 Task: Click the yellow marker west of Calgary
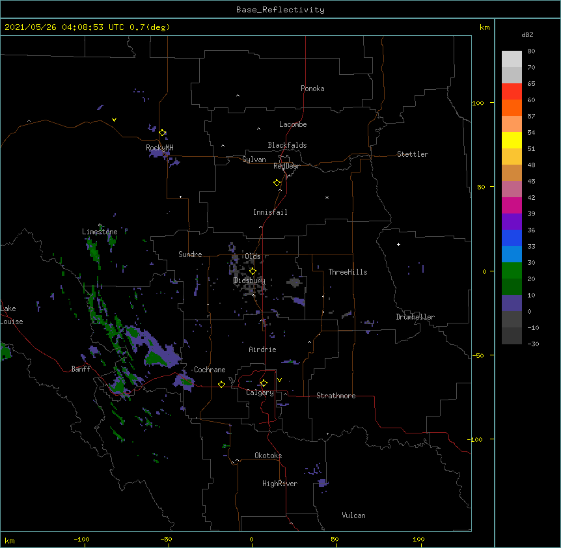click(x=221, y=384)
